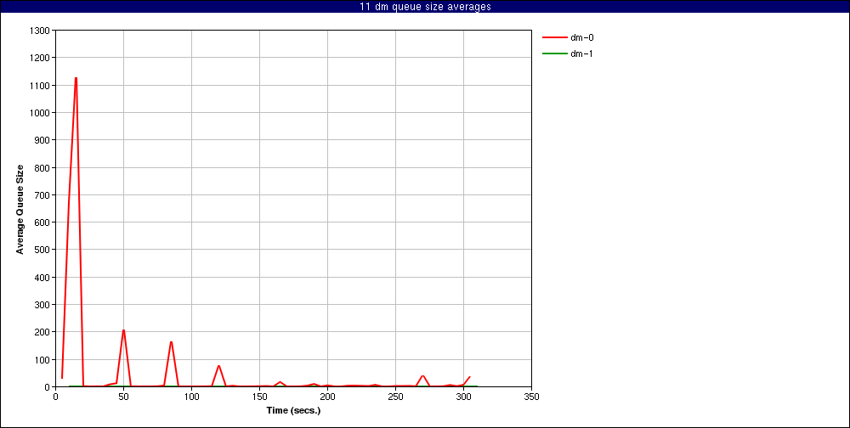Click the dm-0 peak at 120 seconds
850x428 pixels.
point(218,366)
